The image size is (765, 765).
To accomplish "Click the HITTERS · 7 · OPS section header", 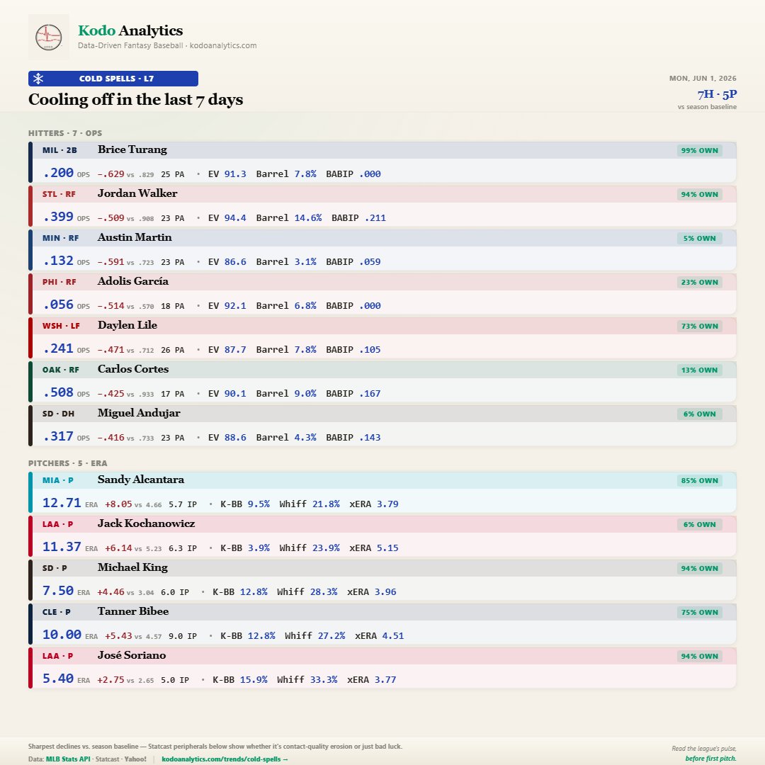I will click(65, 133).
